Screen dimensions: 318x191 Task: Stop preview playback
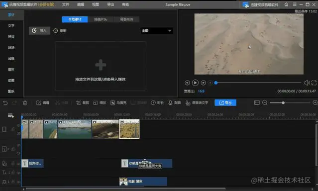pos(211,83)
